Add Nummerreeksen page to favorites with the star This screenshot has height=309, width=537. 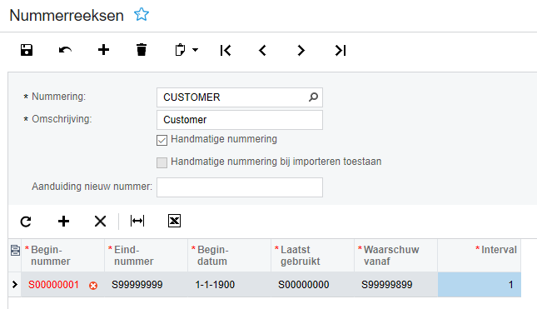142,15
